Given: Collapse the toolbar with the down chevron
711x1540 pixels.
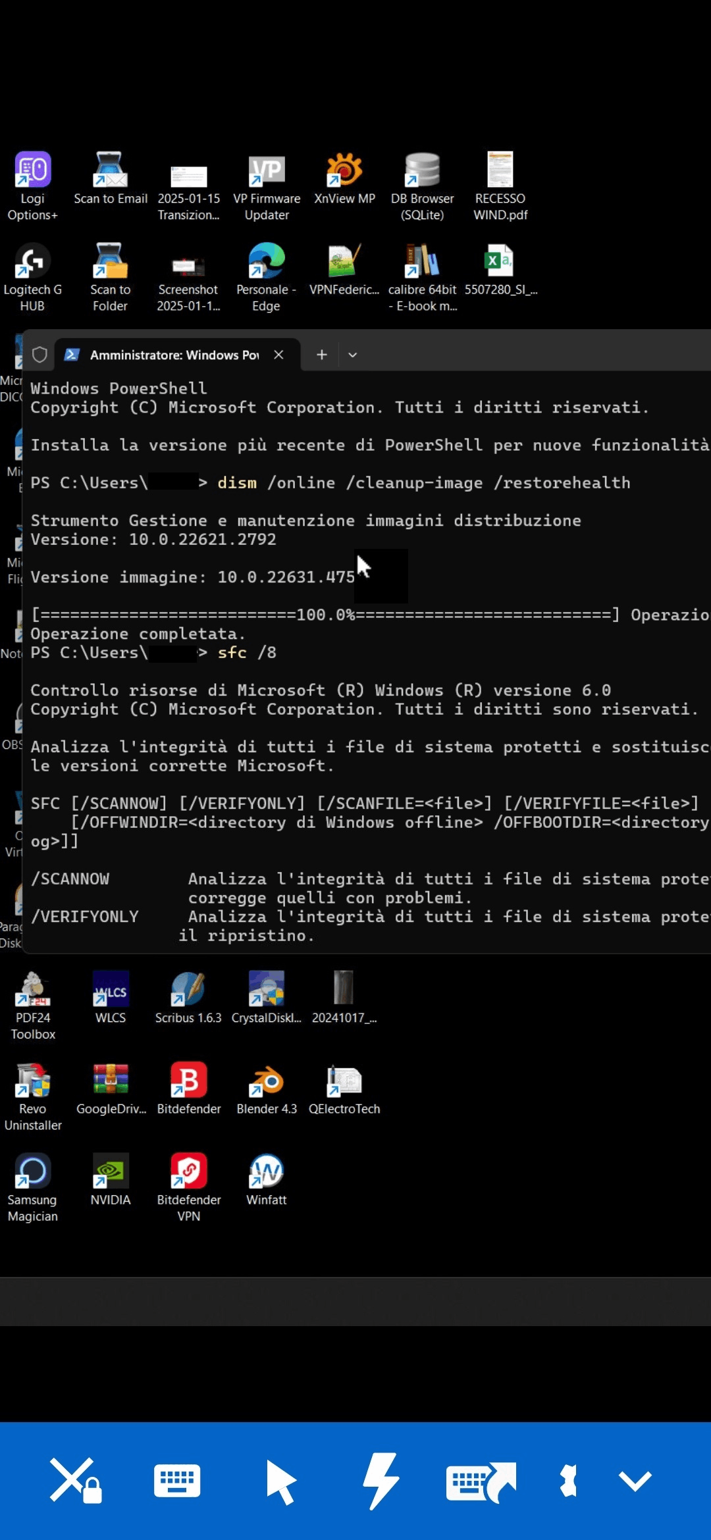Looking at the screenshot, I should [635, 1481].
